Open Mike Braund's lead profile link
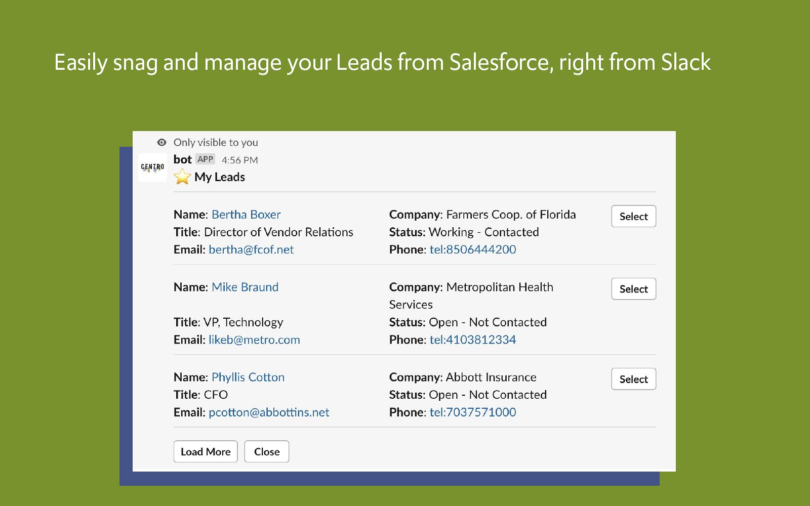The image size is (810, 506). pos(245,287)
